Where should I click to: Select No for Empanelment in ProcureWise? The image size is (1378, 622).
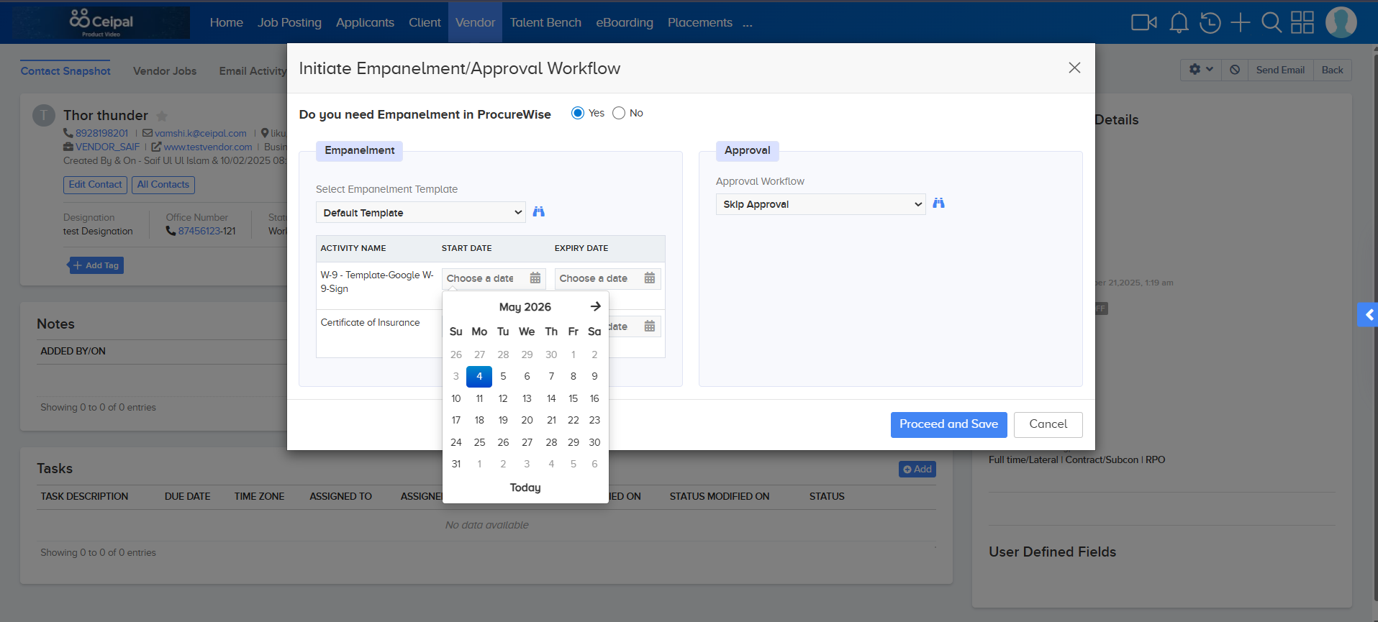pyautogui.click(x=619, y=113)
